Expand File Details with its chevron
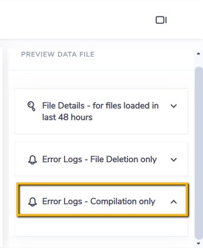 tap(174, 106)
